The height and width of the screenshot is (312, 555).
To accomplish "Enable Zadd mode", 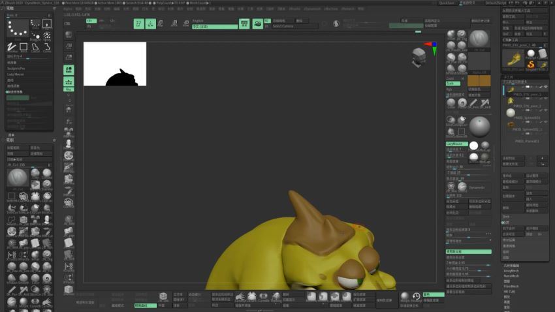I will coord(451,78).
